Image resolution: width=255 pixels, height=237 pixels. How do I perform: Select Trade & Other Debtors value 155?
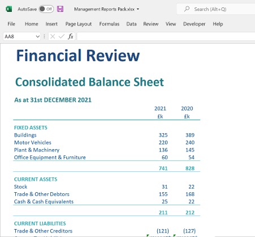click(x=163, y=194)
